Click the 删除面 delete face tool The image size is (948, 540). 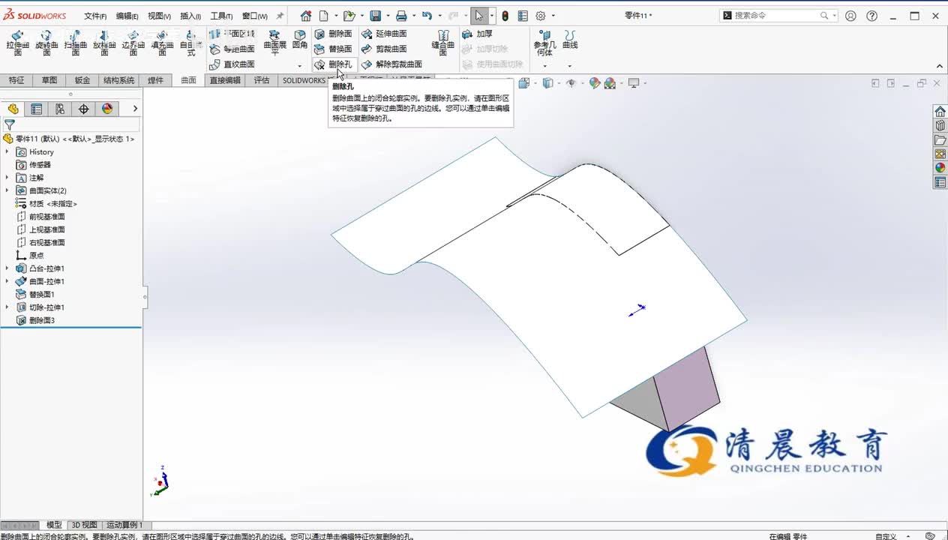tap(333, 34)
